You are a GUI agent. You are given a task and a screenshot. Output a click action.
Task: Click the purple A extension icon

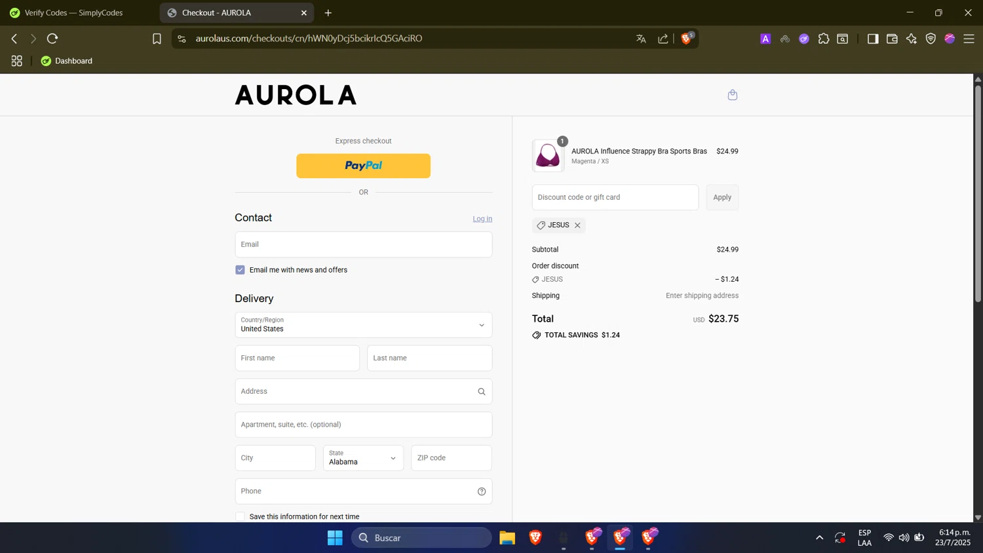[765, 39]
